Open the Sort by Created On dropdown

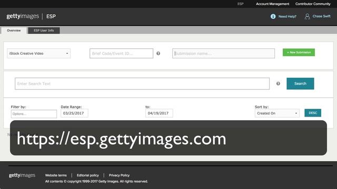[x=277, y=113]
